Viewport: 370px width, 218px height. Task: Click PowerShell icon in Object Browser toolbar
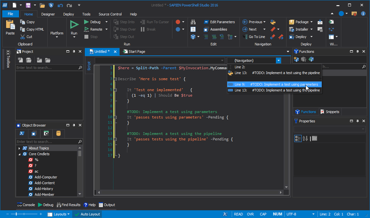tap(22, 134)
